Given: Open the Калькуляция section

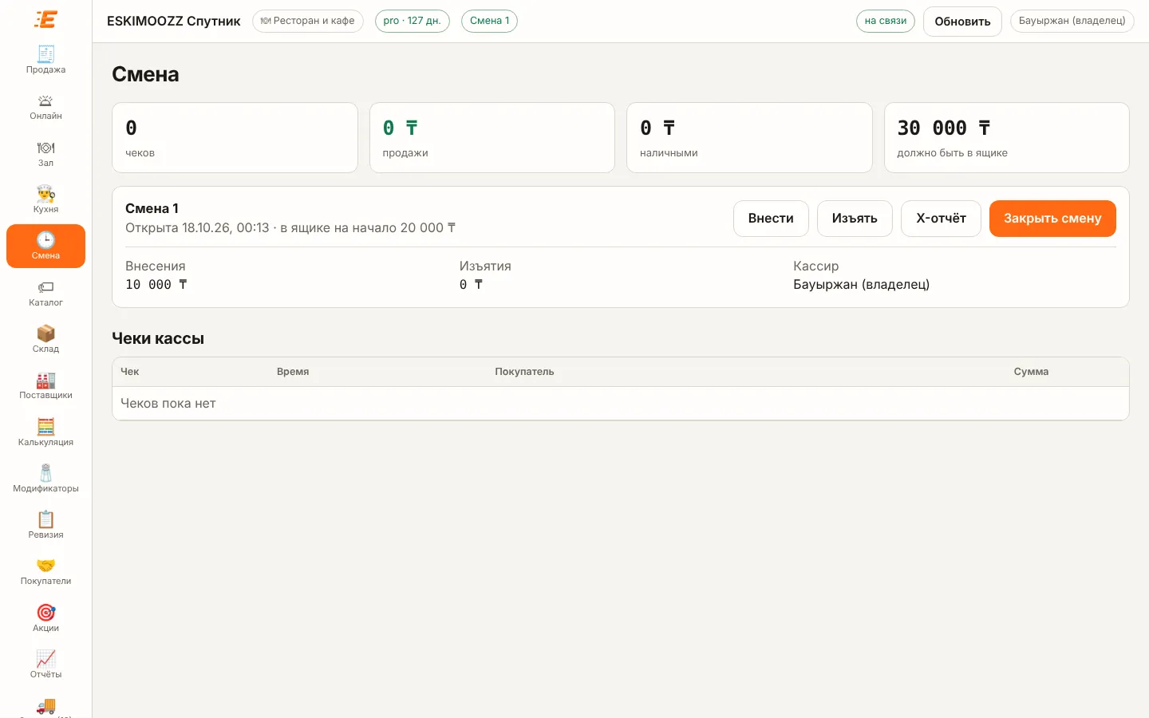Looking at the screenshot, I should pyautogui.click(x=45, y=432).
